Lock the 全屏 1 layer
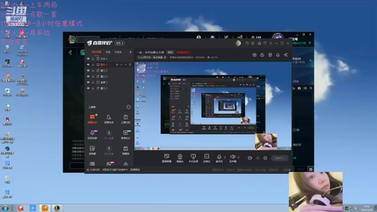 point(93,82)
